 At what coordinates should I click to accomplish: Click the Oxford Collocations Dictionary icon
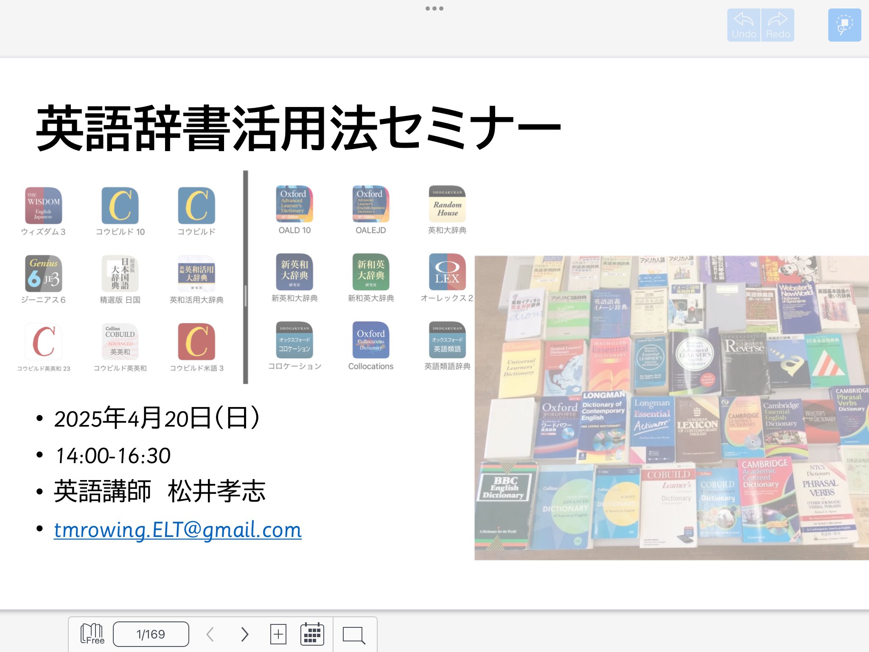[371, 340]
